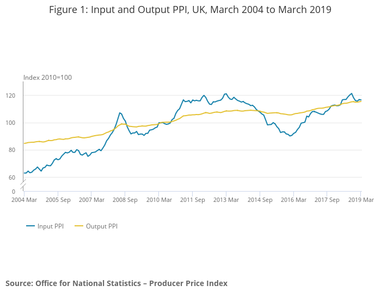The height and width of the screenshot is (298, 381).
Task: Click the yellow Output PPI legend line marker
Action: [x=79, y=226]
